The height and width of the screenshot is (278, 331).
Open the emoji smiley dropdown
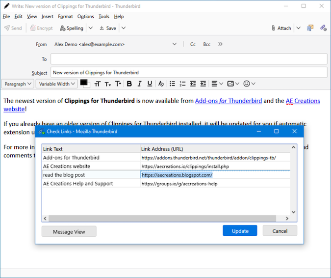[249, 84]
